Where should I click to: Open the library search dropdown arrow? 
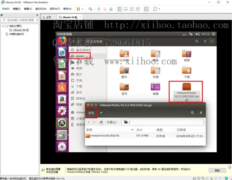pos(37,20)
